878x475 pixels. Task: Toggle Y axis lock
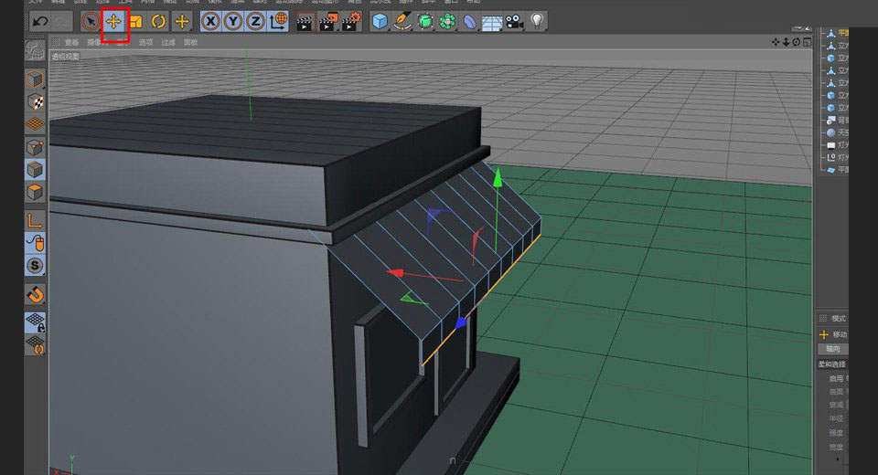click(233, 21)
